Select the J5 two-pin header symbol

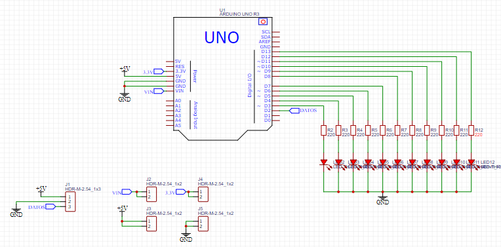click(x=203, y=223)
